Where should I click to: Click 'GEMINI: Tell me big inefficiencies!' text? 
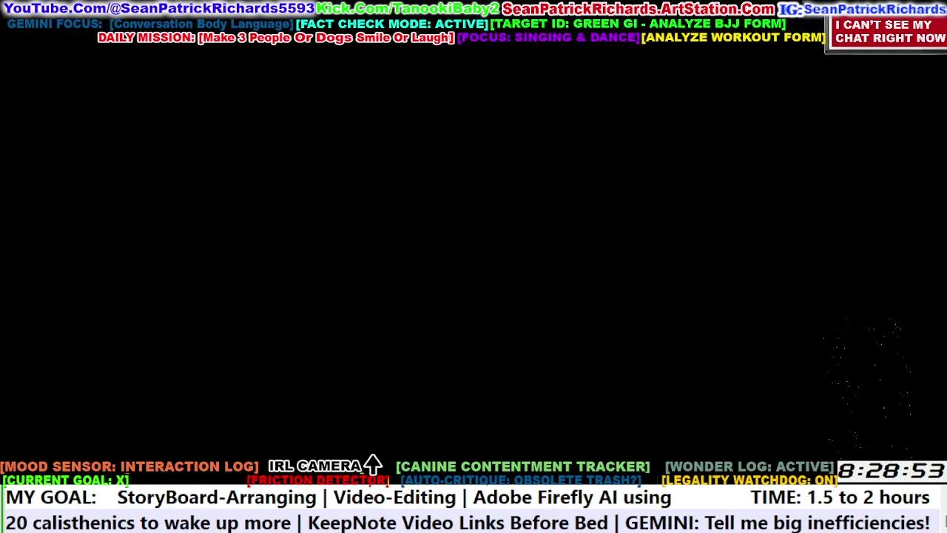pyautogui.click(x=777, y=523)
